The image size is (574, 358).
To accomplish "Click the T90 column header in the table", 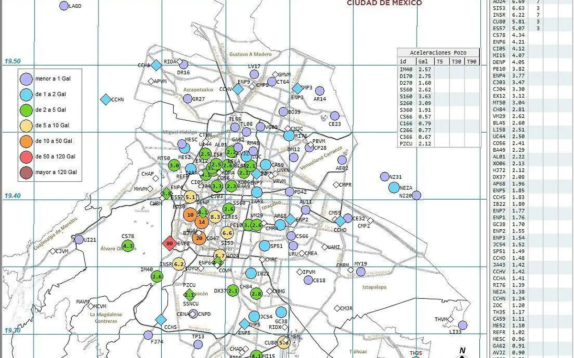I will (x=472, y=62).
